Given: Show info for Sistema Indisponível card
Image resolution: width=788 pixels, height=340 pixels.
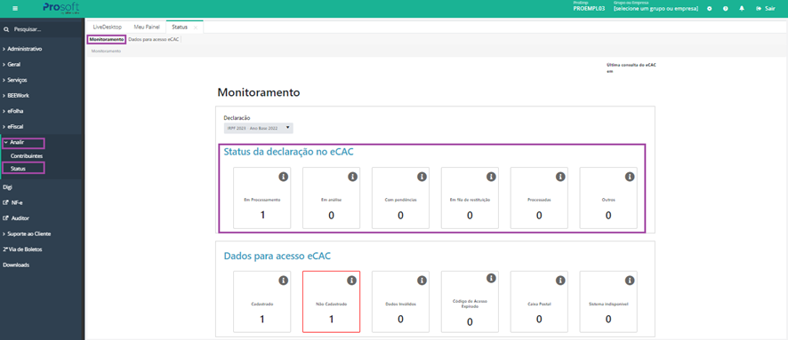Looking at the screenshot, I should tap(629, 281).
